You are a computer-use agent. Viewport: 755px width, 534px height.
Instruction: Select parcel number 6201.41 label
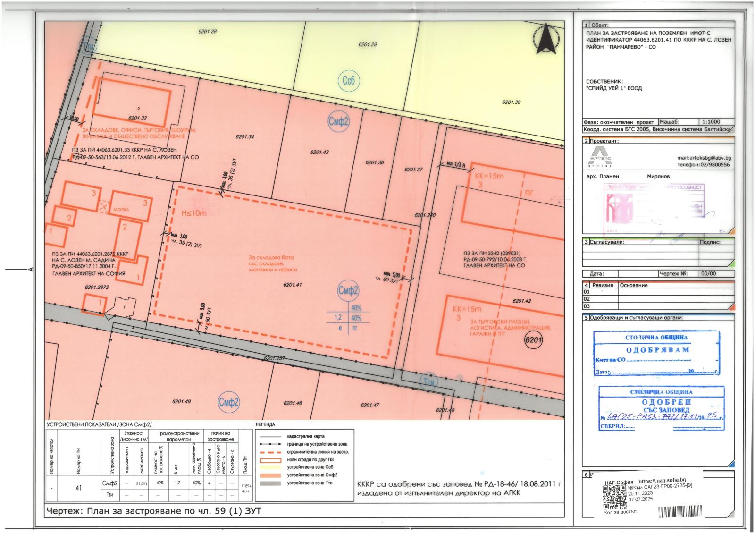[x=292, y=285]
